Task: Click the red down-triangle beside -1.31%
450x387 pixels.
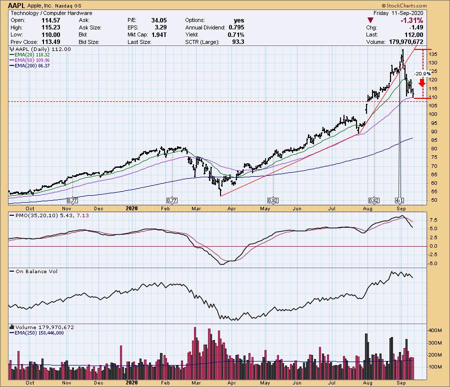Action: tap(370, 20)
